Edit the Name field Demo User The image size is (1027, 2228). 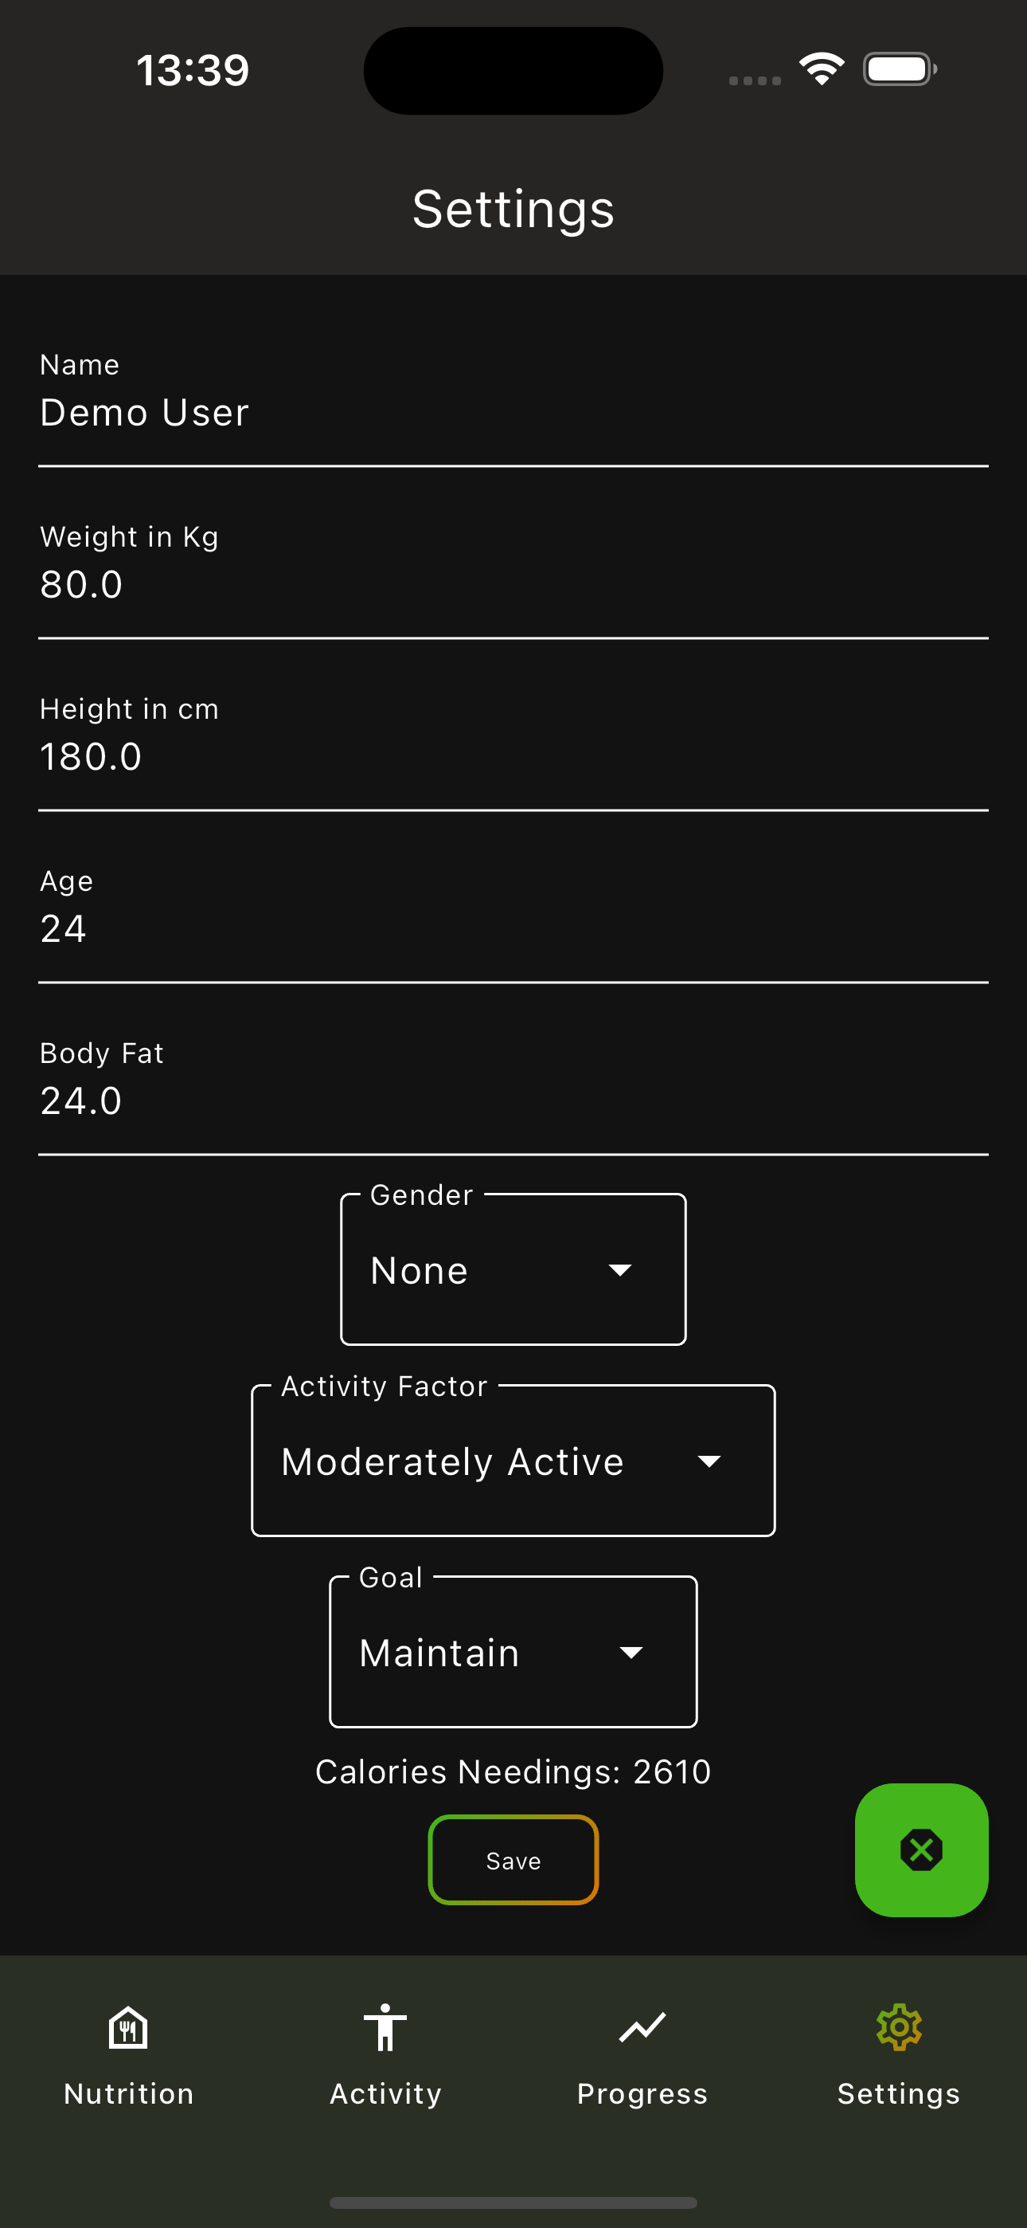point(513,398)
